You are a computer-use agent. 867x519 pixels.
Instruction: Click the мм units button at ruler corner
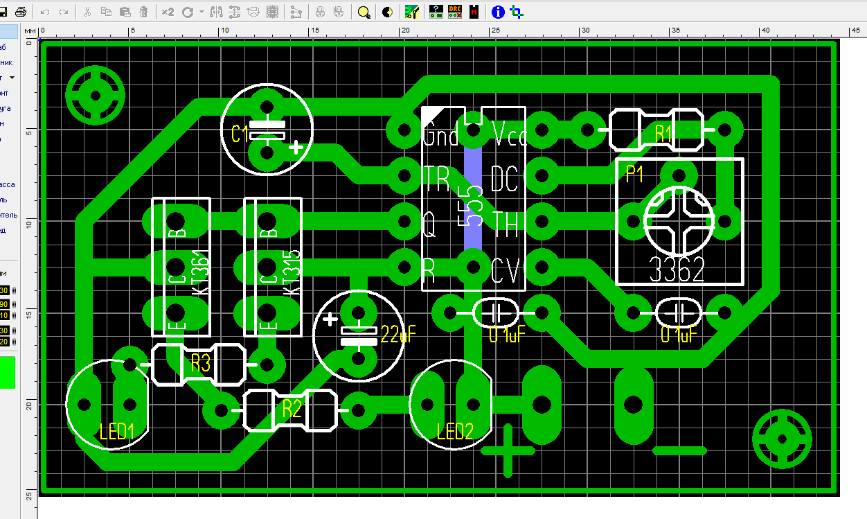tap(30, 31)
